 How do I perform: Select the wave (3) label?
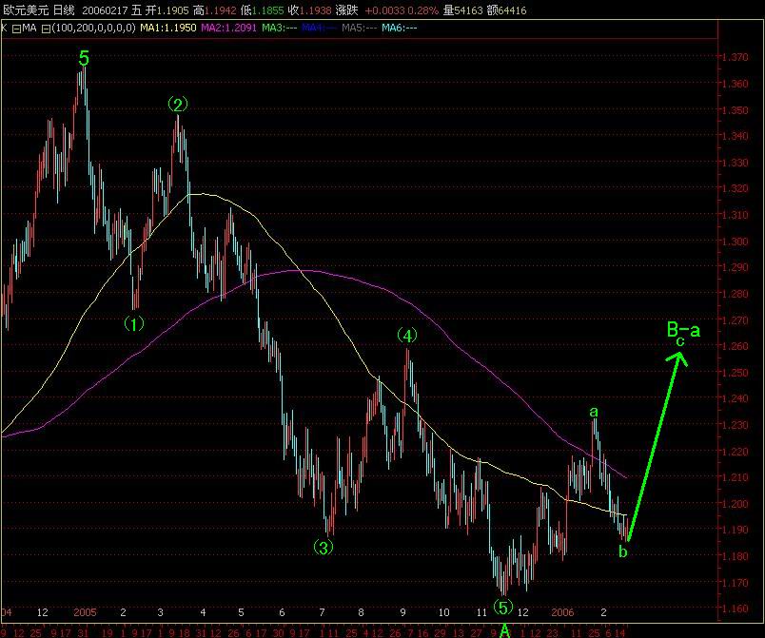323,547
